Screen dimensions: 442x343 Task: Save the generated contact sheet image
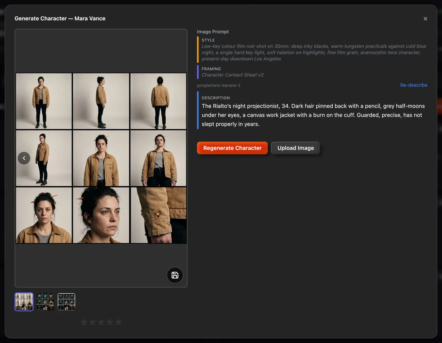(175, 275)
